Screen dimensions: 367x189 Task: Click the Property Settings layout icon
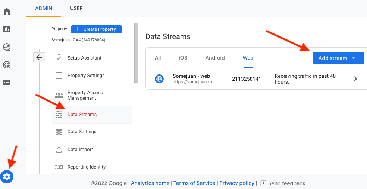pos(59,76)
